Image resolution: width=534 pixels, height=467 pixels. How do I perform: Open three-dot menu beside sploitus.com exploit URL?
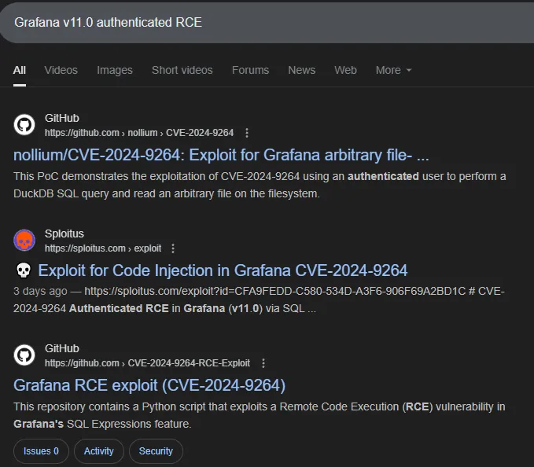click(174, 248)
